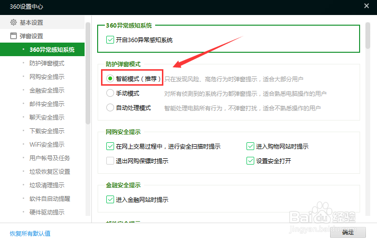Go to 网购安全提示 in sidebar
Image resolution: width=377 pixels, height=242 pixels.
[x=47, y=76]
